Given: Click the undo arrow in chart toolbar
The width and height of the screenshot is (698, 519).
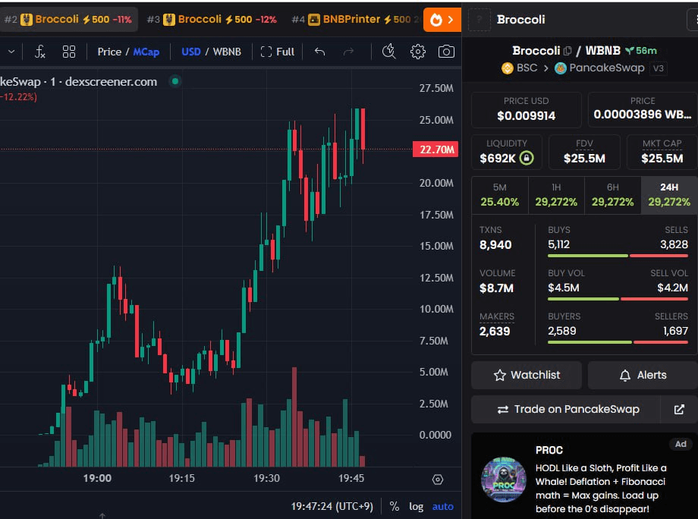Looking at the screenshot, I should pyautogui.click(x=319, y=52).
